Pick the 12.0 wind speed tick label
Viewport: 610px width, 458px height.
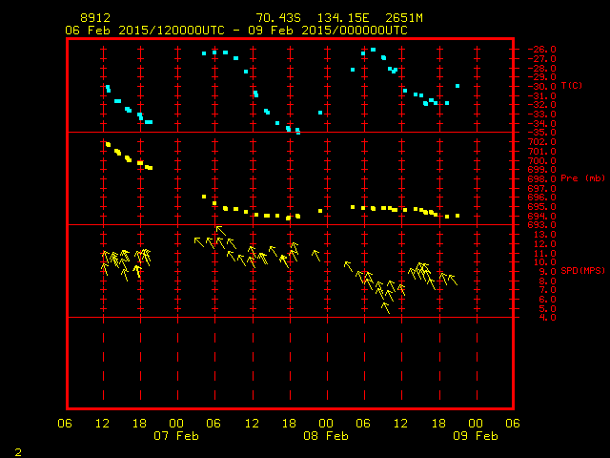[545, 244]
